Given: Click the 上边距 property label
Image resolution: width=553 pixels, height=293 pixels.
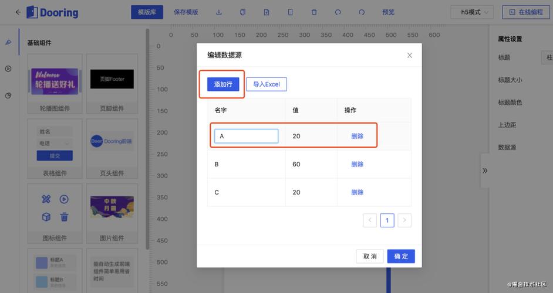Looking at the screenshot, I should tap(507, 125).
